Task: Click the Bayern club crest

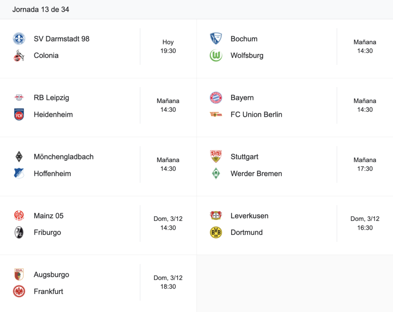Action: pyautogui.click(x=216, y=98)
